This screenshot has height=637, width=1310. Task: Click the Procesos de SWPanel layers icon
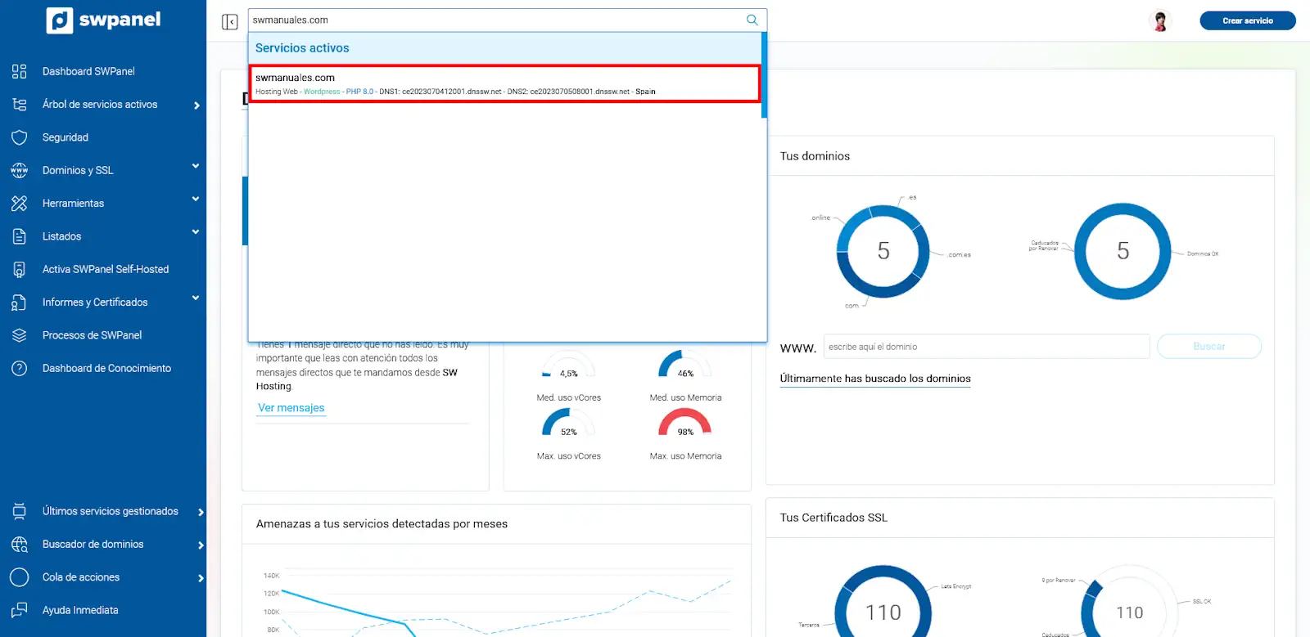point(20,335)
